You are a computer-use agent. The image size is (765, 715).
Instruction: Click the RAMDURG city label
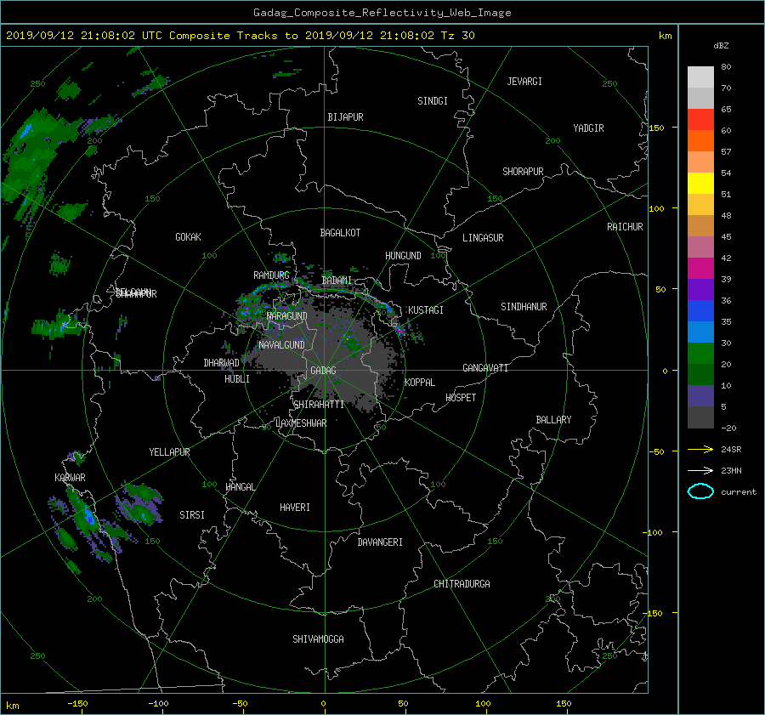click(x=271, y=275)
